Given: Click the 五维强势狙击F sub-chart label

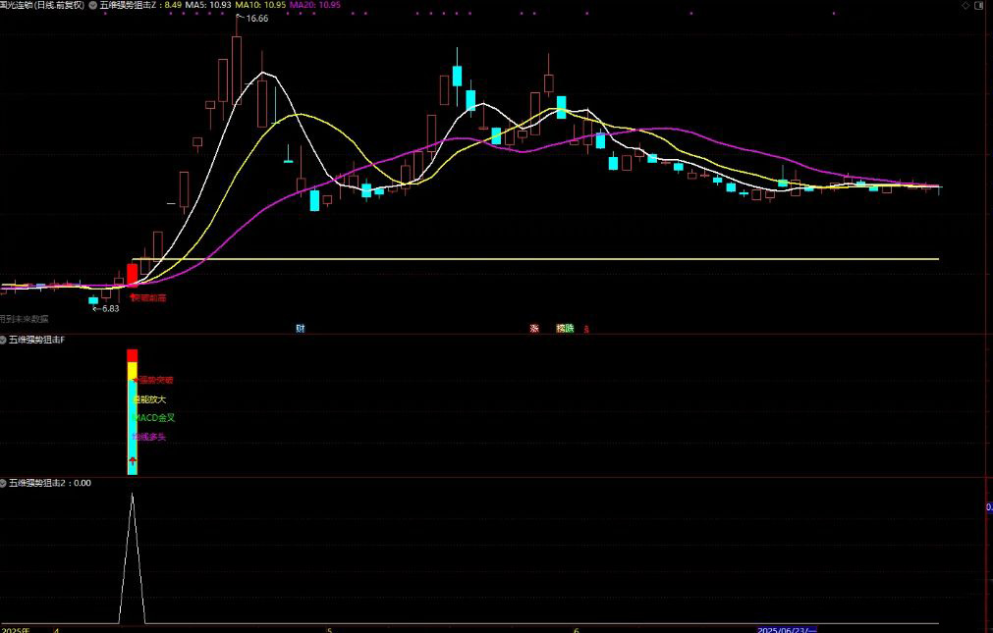Looking at the screenshot, I should click(36, 339).
